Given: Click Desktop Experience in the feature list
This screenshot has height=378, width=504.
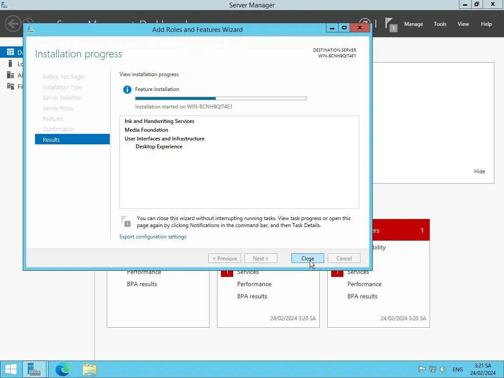Looking at the screenshot, I should tap(159, 147).
